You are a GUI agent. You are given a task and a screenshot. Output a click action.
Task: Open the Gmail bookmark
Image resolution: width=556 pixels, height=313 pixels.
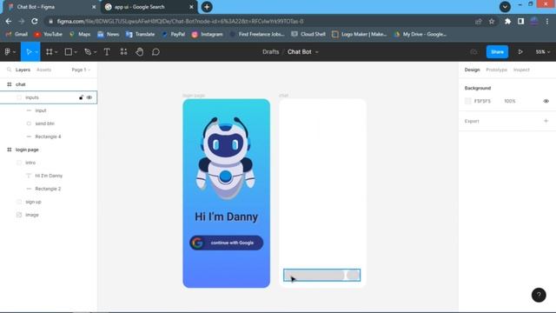(17, 34)
